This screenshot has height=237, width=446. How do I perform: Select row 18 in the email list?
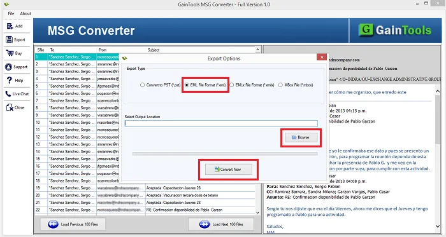[77, 180]
